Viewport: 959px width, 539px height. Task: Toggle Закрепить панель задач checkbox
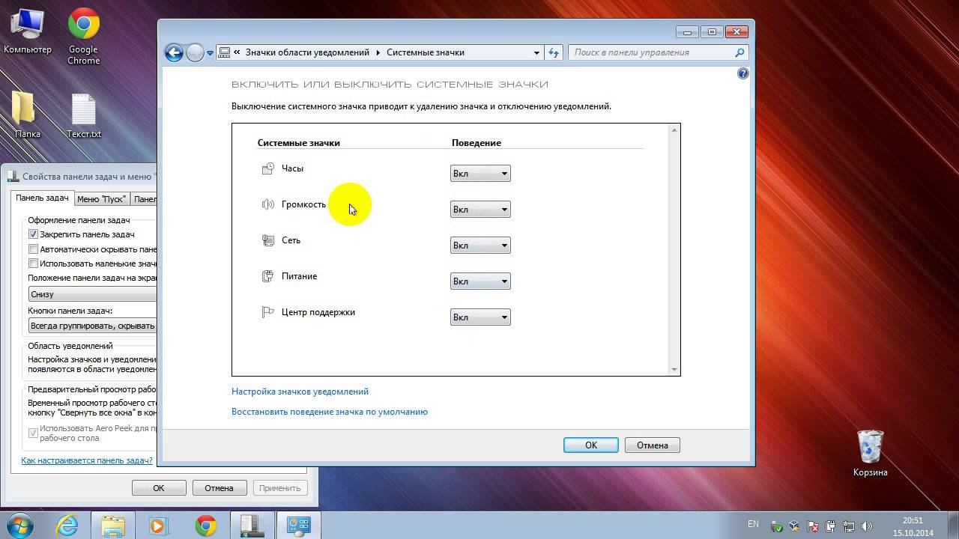pyautogui.click(x=33, y=234)
